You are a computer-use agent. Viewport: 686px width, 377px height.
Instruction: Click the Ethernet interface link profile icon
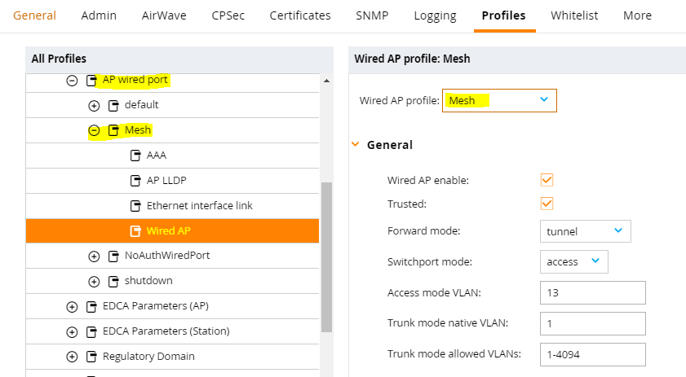(x=135, y=206)
